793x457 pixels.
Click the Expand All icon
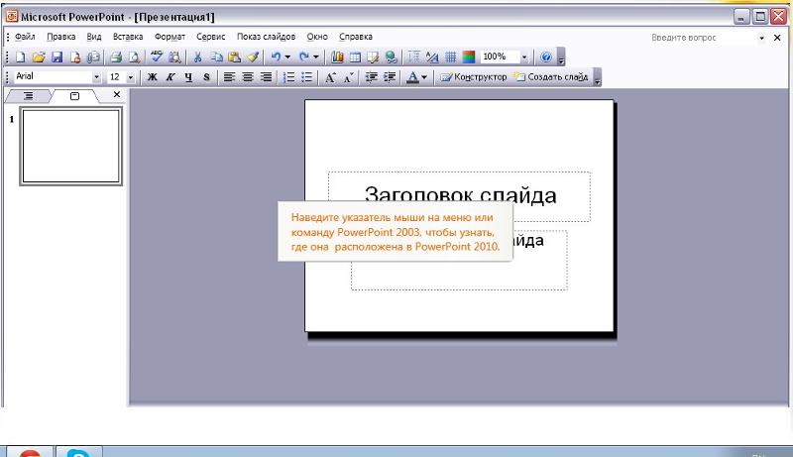click(x=414, y=57)
